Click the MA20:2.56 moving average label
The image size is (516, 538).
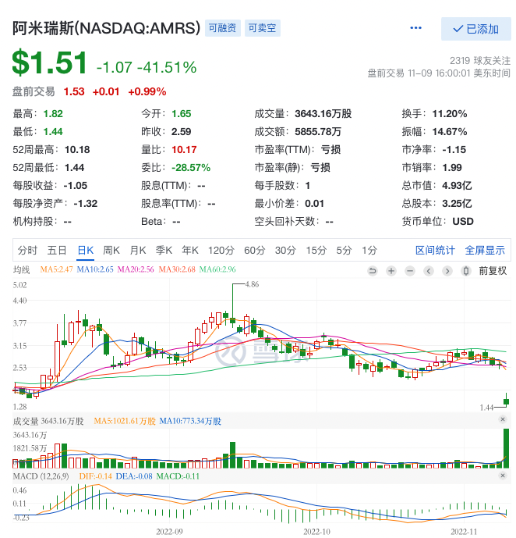136,269
